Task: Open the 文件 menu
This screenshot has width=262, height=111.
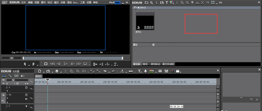Action: [23, 2]
